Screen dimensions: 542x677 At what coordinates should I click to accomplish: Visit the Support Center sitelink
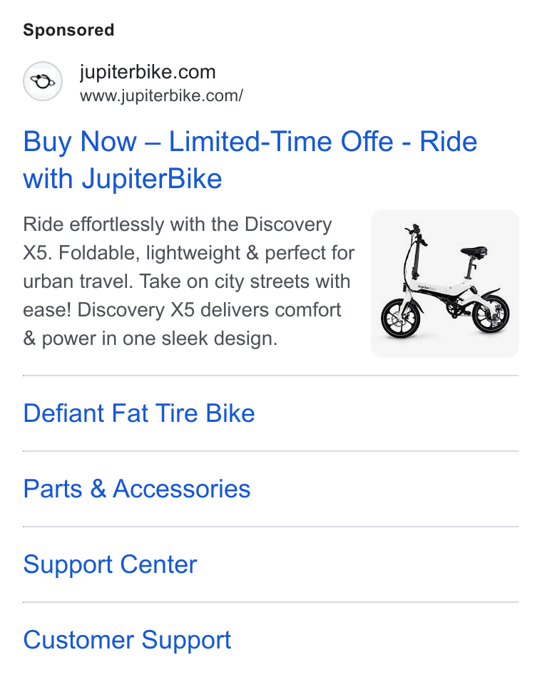110,564
